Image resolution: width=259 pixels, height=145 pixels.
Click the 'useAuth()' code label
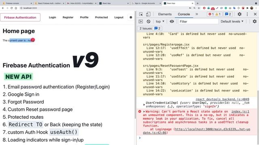click(x=64, y=132)
